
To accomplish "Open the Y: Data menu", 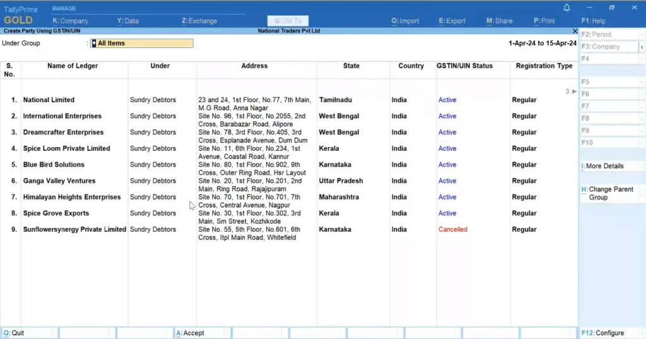I will tap(127, 21).
